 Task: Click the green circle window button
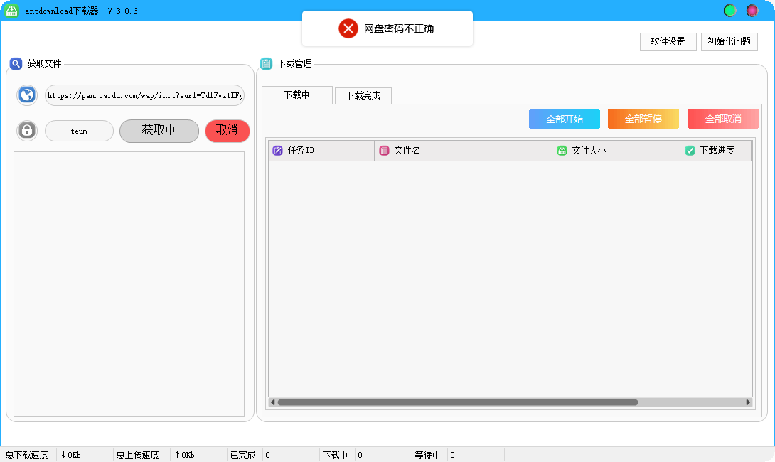(x=730, y=11)
